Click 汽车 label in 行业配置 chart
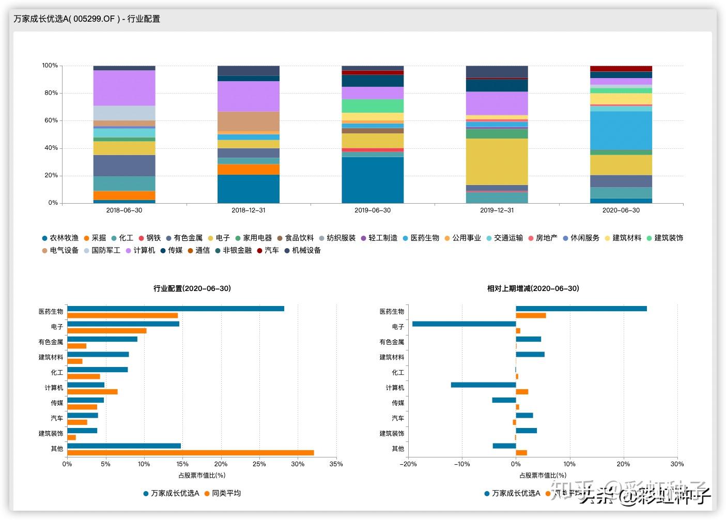This screenshot has height=520, width=726. pos(57,418)
